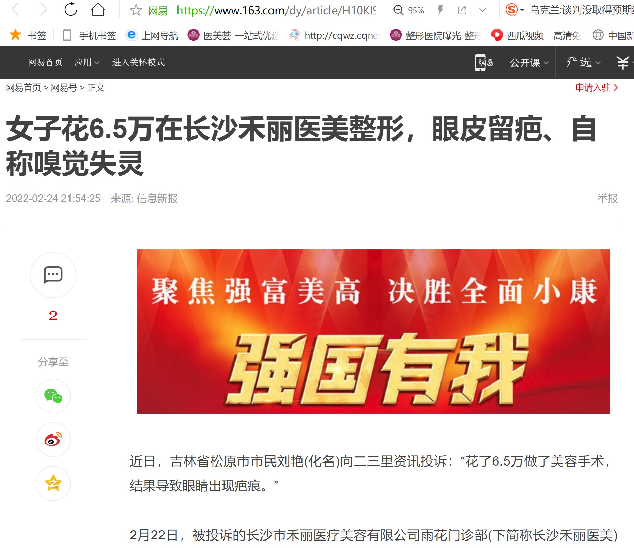Expand the 应用 dropdown menu
This screenshot has width=634, height=548.
(x=87, y=62)
